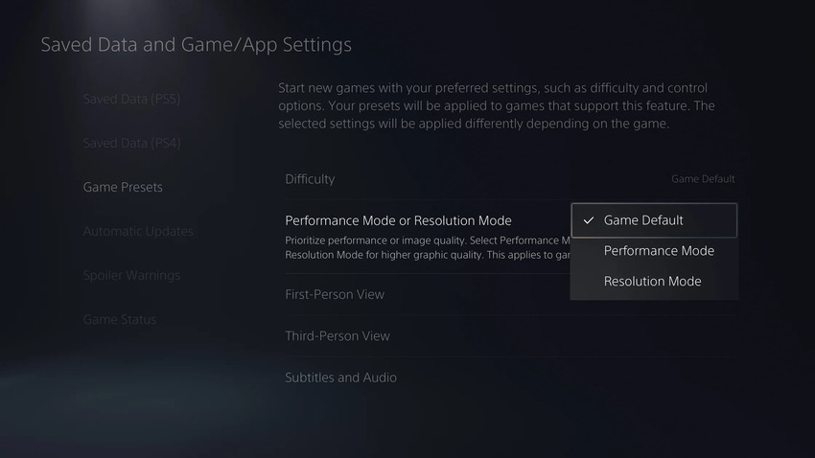Select Game Presets in the sidebar
815x458 pixels.
pos(123,187)
